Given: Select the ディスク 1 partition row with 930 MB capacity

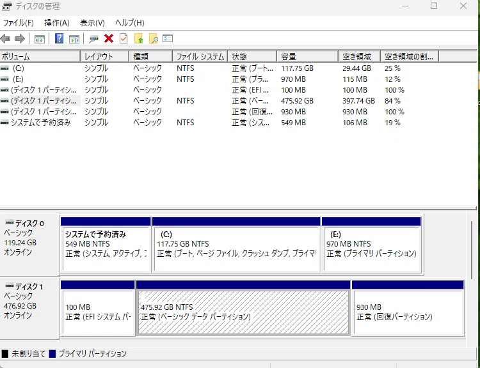Looking at the screenshot, I should [219, 112].
